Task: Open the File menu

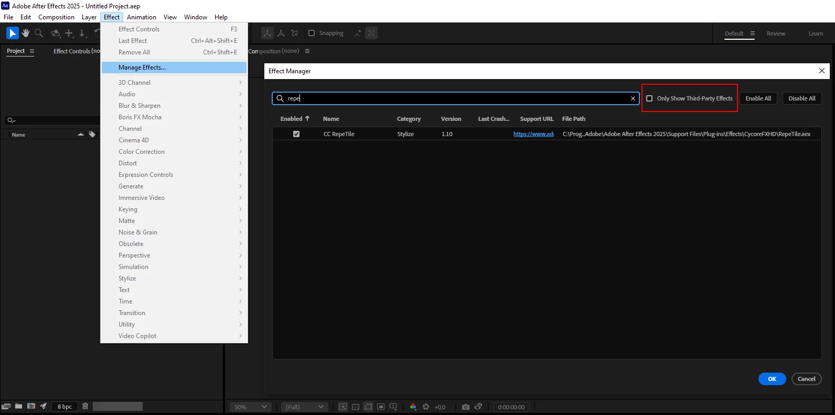Action: (8, 17)
